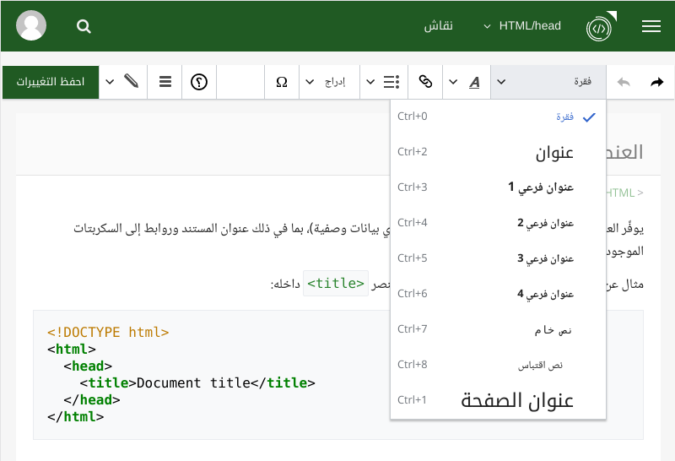Open the نقاش discussion tab

(438, 26)
